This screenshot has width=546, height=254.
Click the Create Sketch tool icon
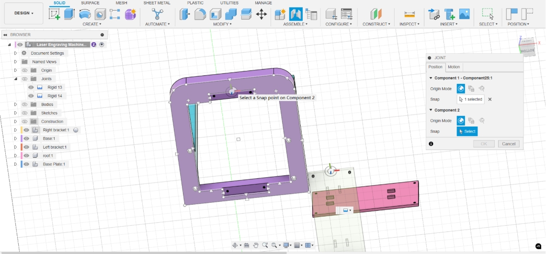point(54,14)
